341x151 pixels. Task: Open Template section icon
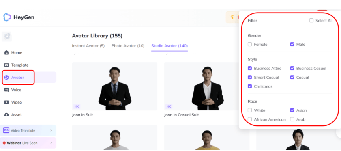click(x=6, y=65)
